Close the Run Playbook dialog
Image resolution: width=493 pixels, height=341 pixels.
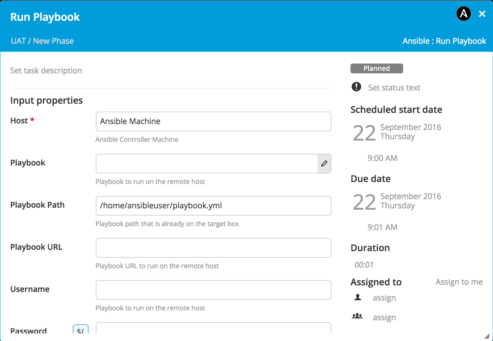click(x=482, y=14)
